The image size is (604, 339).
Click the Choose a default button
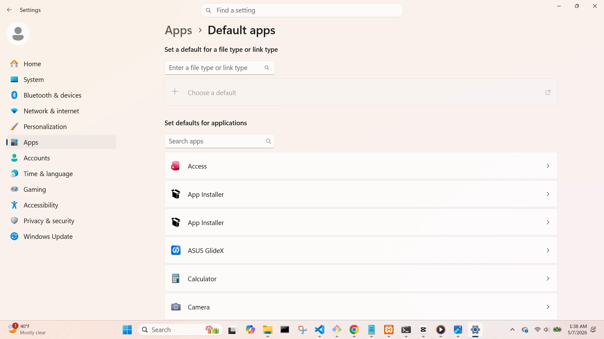361,92
